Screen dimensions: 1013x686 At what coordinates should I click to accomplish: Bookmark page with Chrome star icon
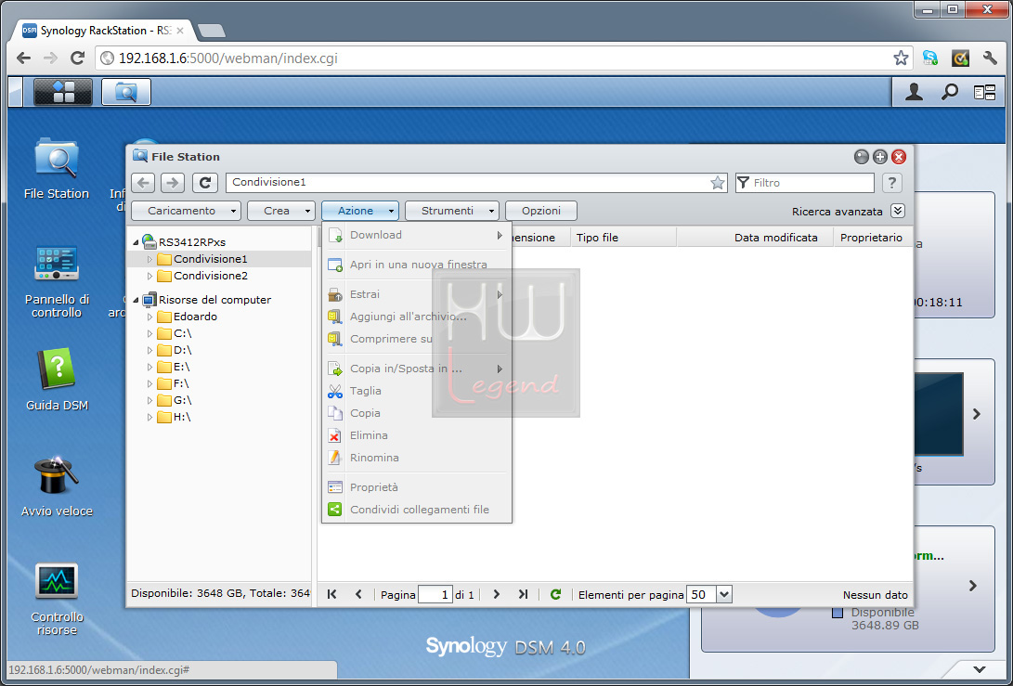(901, 58)
